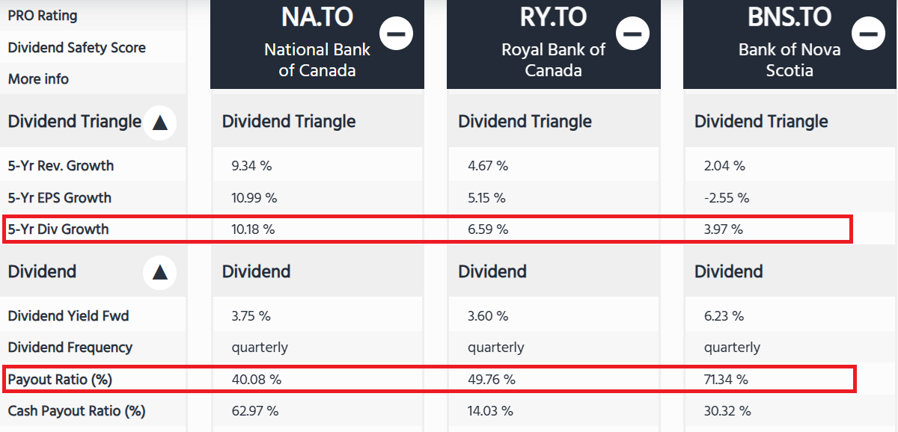Remove NA.TO National Bank from comparison
The height and width of the screenshot is (432, 898).
coord(396,34)
